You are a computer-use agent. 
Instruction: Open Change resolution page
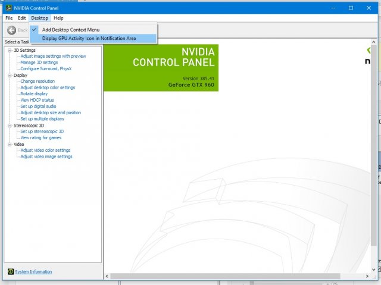[38, 82]
